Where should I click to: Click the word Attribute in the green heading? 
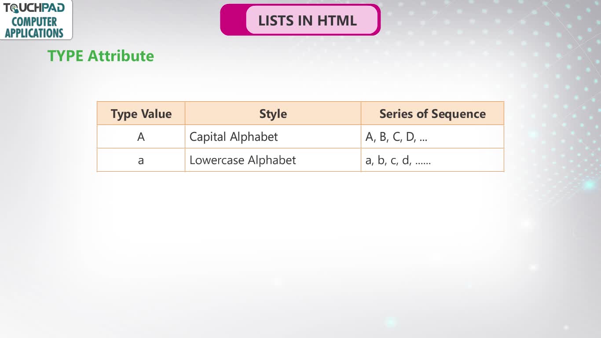pos(121,56)
